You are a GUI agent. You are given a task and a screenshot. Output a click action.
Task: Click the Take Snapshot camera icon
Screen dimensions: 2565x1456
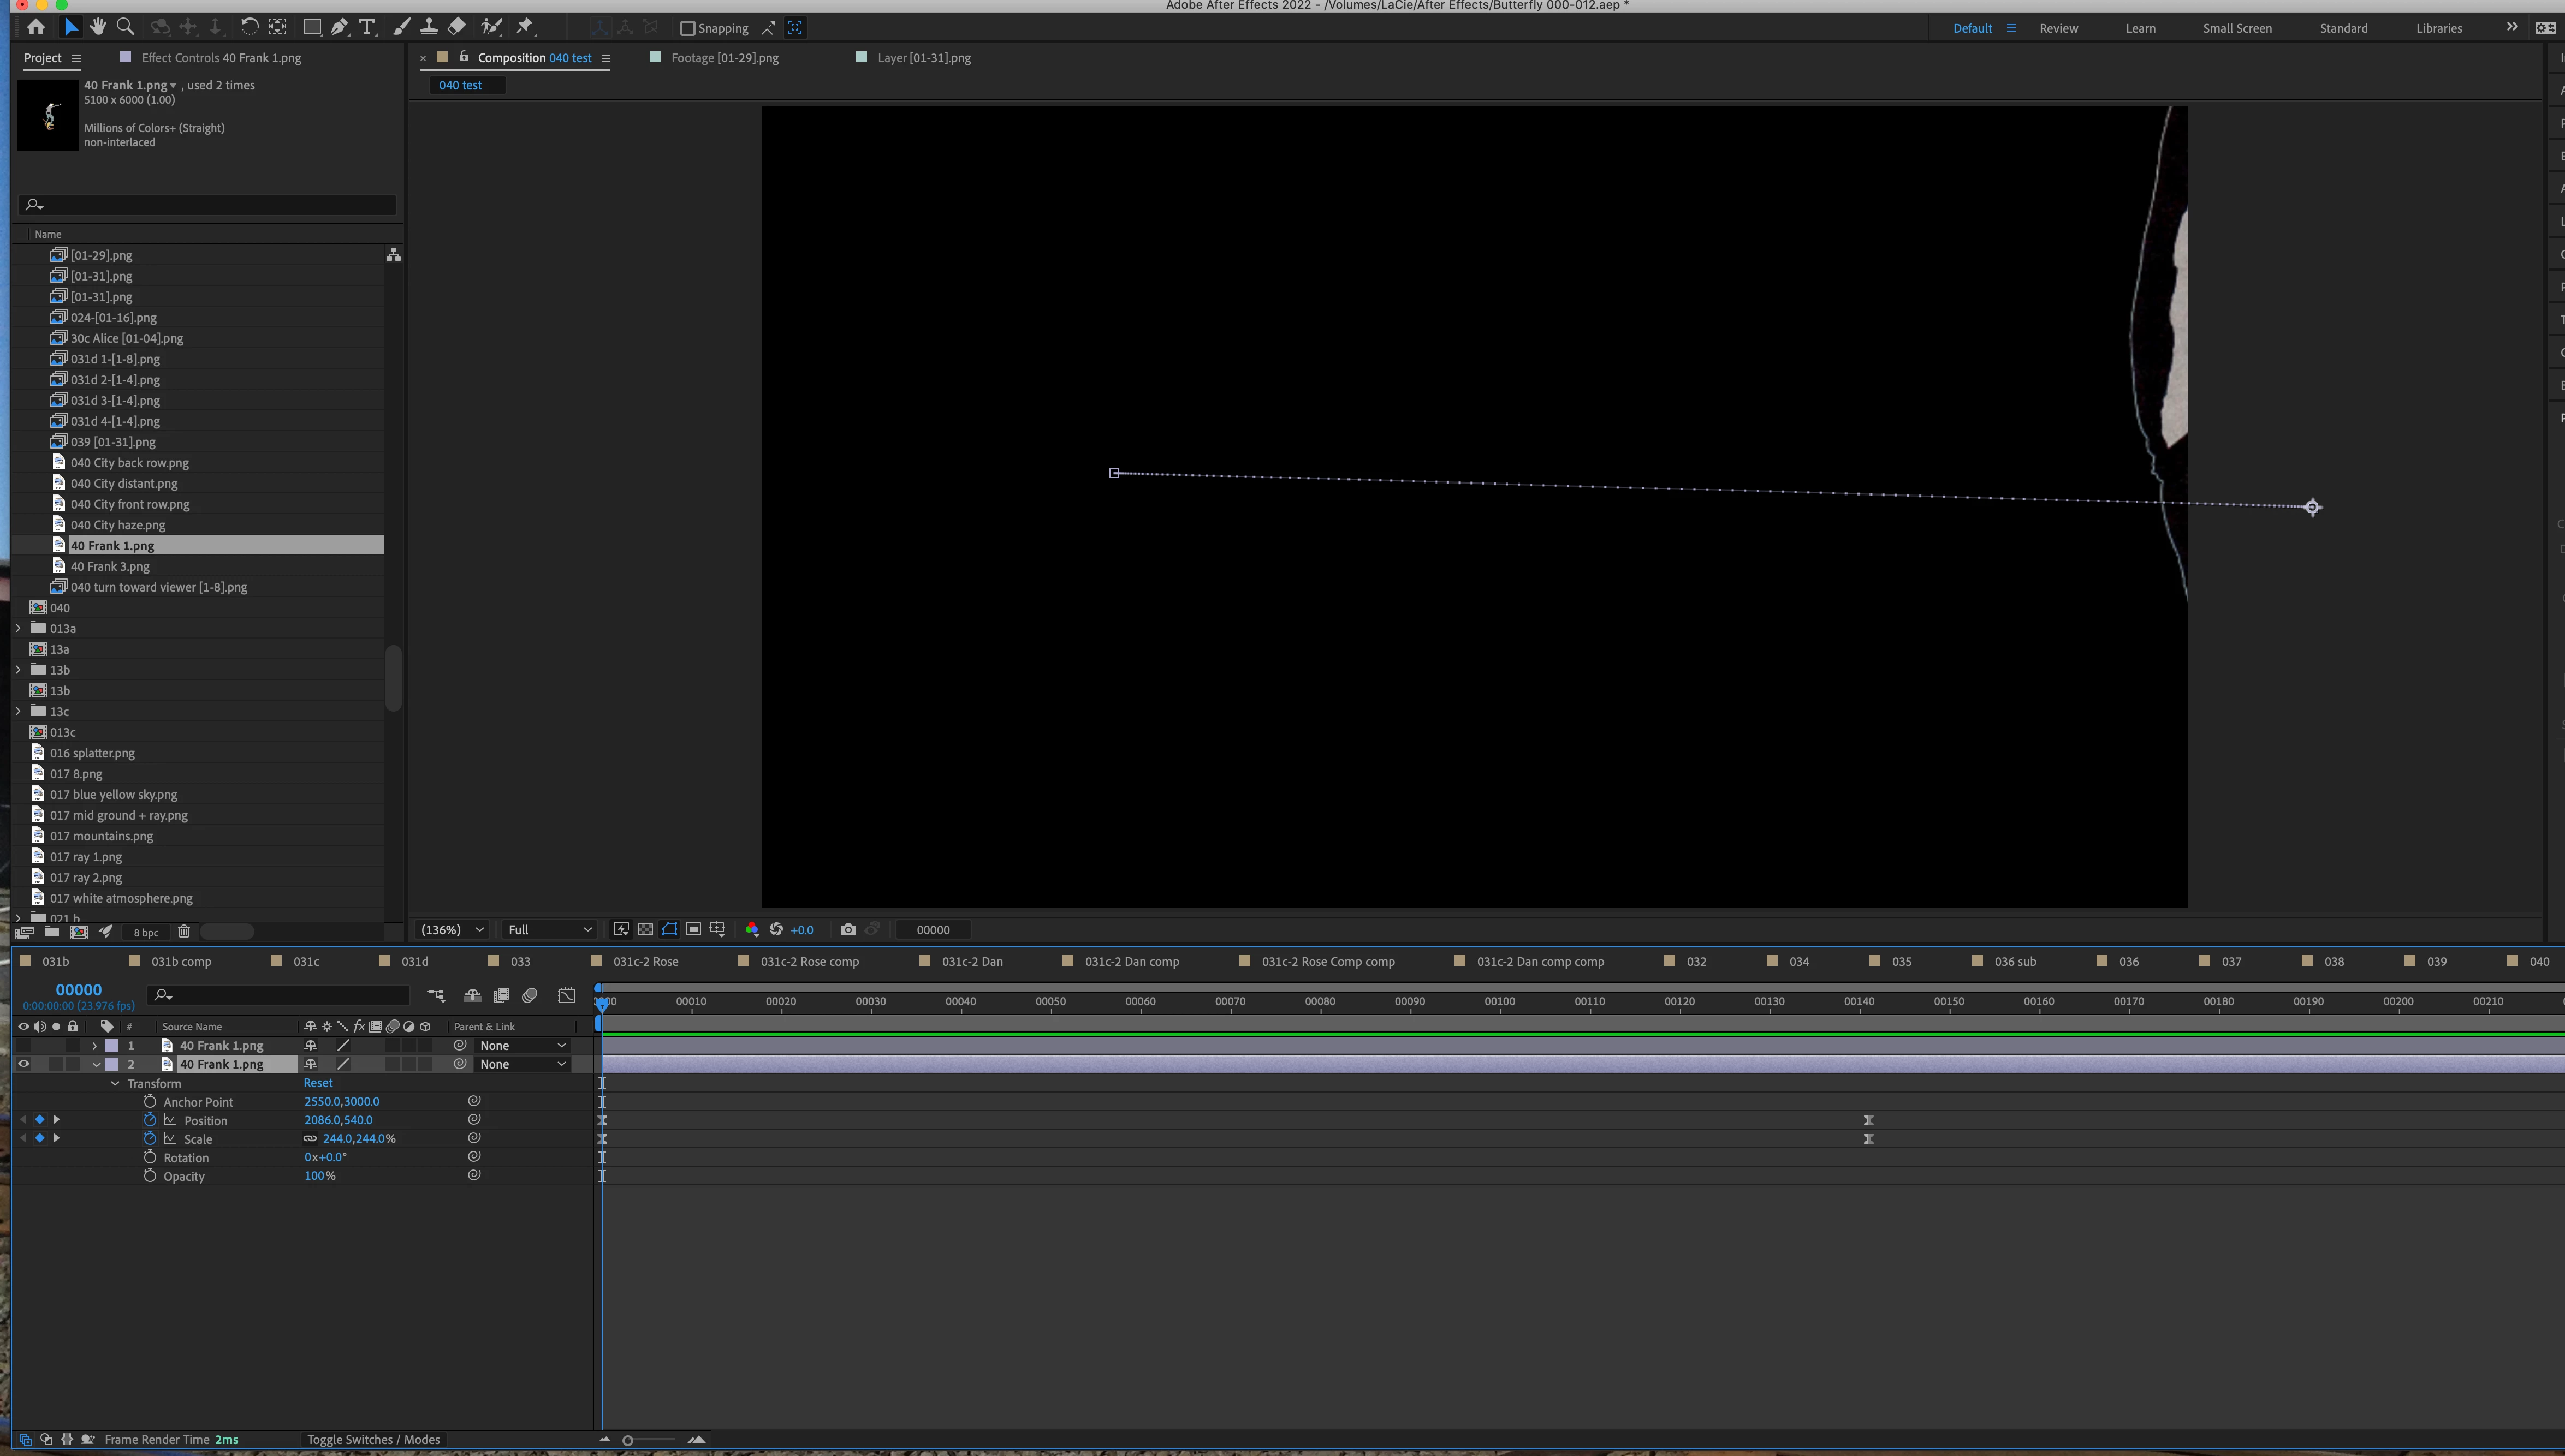pyautogui.click(x=848, y=930)
